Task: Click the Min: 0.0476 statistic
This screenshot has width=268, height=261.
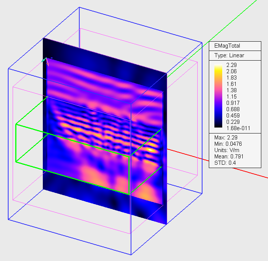Action: click(x=228, y=144)
